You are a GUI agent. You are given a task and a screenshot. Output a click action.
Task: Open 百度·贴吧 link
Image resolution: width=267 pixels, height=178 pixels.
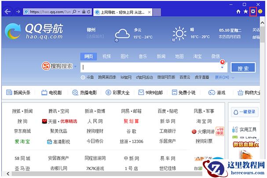coord(168,111)
